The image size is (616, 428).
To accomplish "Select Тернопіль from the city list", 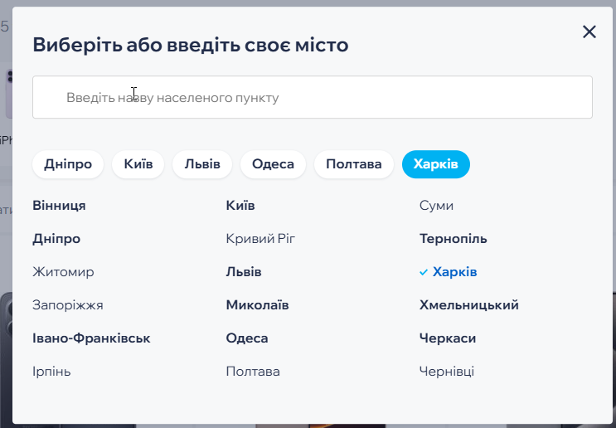I will pos(454,239).
